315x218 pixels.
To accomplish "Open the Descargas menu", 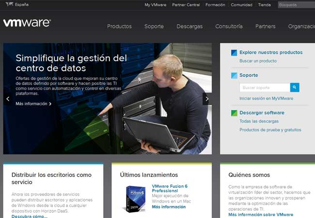I will click(189, 26).
